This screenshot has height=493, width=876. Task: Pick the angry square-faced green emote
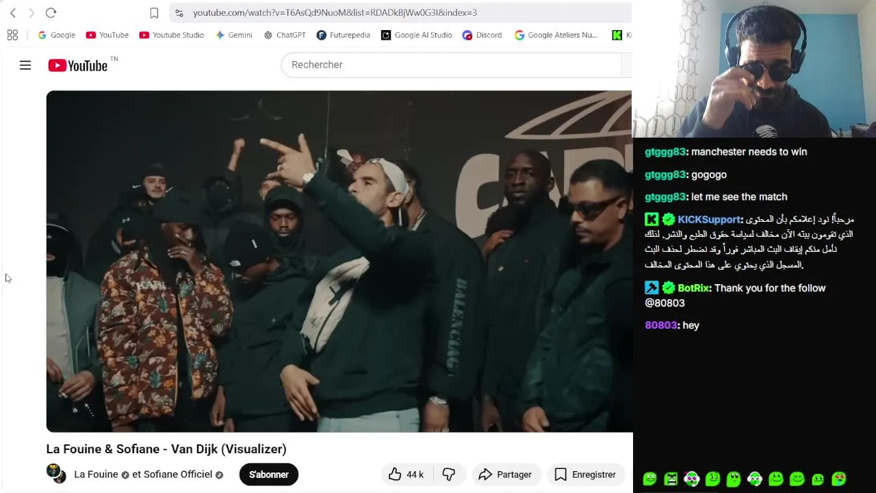(x=671, y=479)
